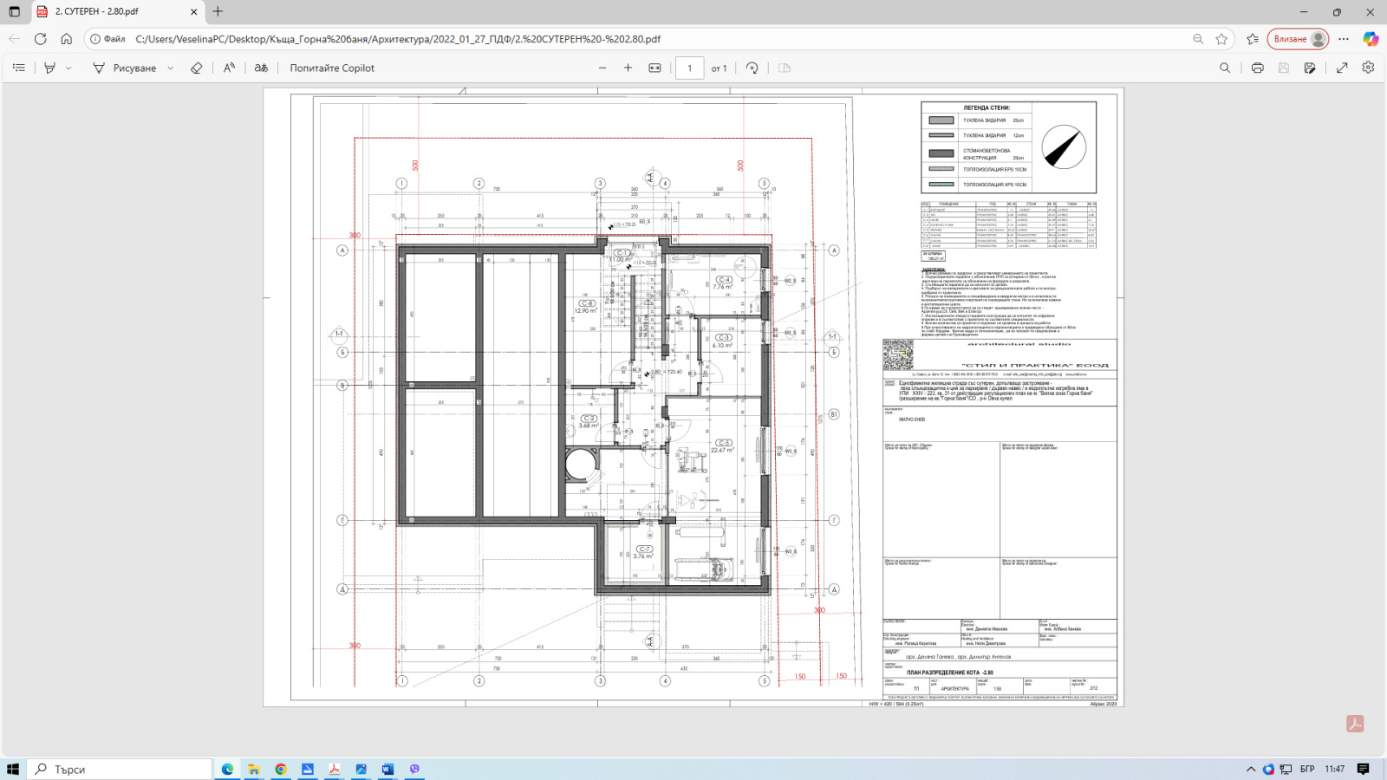
Task: Toggle the highlighter tool
Action: click(50, 68)
